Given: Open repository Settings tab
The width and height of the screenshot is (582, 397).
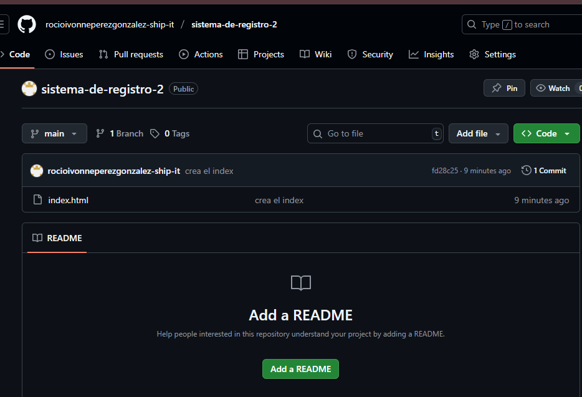Looking at the screenshot, I should click(x=492, y=54).
